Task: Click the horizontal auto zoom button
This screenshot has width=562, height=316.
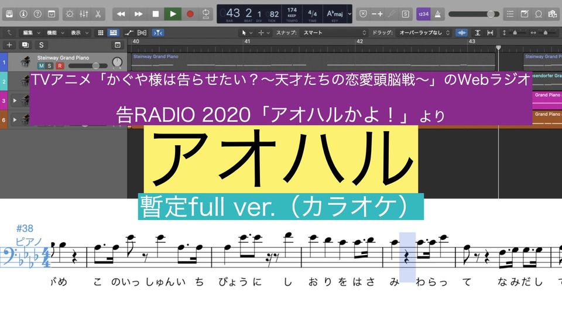Action: click(490, 33)
